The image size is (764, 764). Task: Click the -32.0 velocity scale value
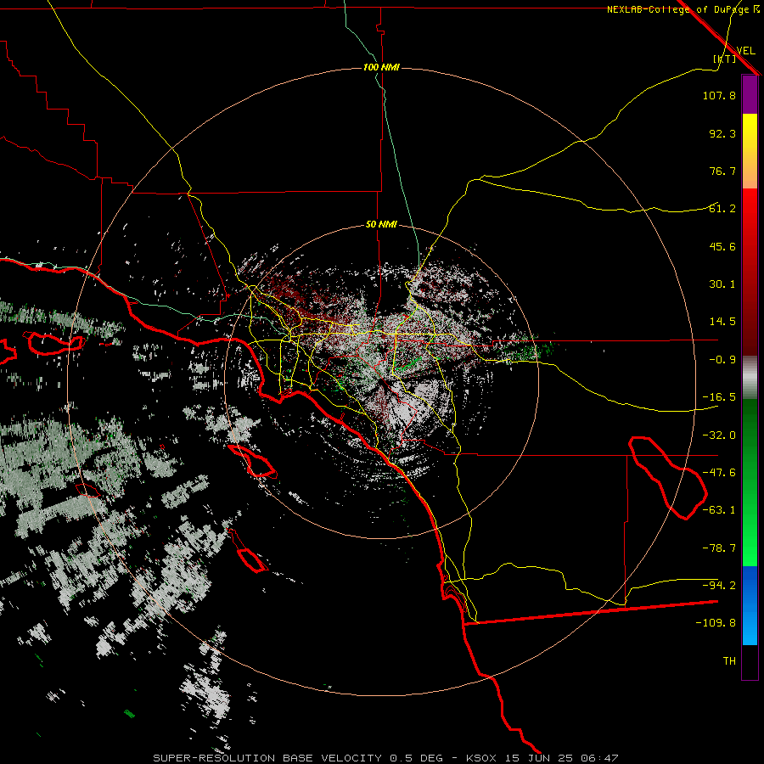[x=719, y=435]
